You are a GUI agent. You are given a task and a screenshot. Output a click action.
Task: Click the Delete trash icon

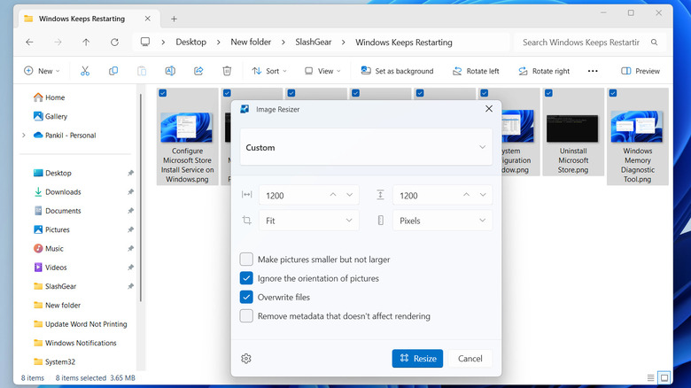pos(227,71)
